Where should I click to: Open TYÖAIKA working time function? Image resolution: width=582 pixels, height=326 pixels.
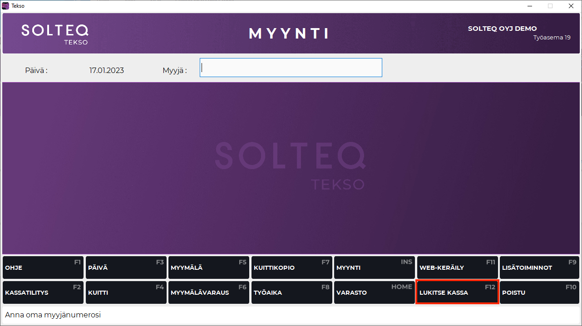(x=291, y=292)
